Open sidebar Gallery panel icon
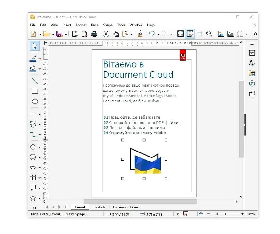This screenshot has width=280, height=234. pyautogui.click(x=252, y=73)
